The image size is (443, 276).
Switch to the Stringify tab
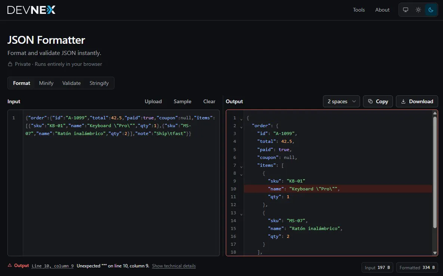pos(99,83)
